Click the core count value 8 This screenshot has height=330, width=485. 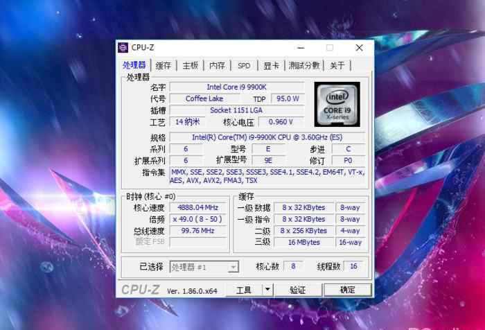tap(293, 266)
